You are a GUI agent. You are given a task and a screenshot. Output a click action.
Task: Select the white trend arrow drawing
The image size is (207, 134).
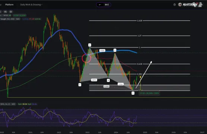(x=144, y=75)
